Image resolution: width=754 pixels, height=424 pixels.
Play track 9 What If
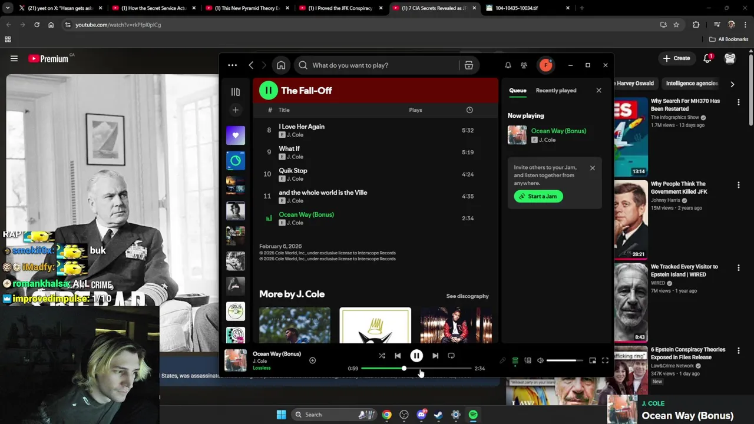point(376,152)
